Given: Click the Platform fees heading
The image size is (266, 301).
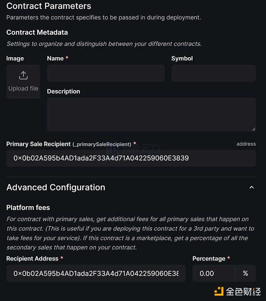Looking at the screenshot, I should [x=28, y=207].
